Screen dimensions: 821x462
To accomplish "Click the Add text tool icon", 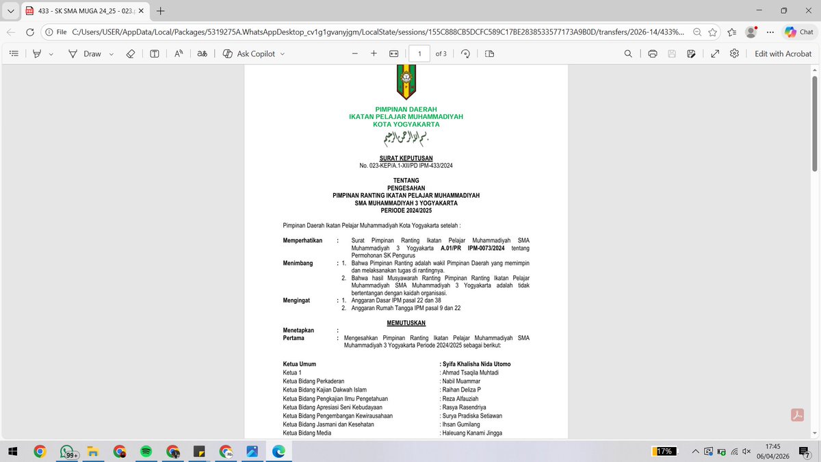I will coord(155,53).
